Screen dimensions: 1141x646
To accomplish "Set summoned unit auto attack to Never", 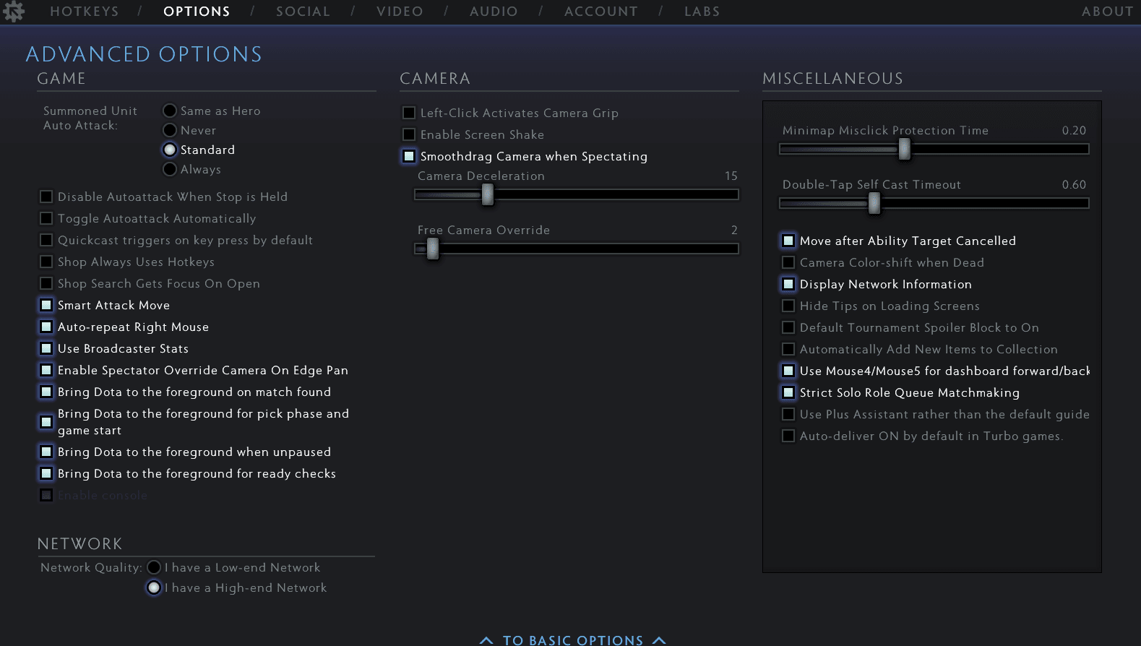I will 170,130.
